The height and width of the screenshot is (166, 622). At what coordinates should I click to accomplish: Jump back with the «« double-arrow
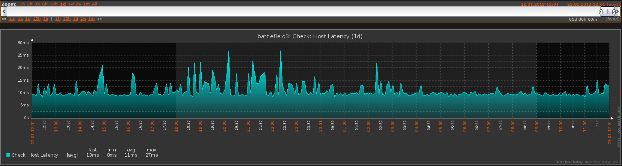tap(4, 19)
